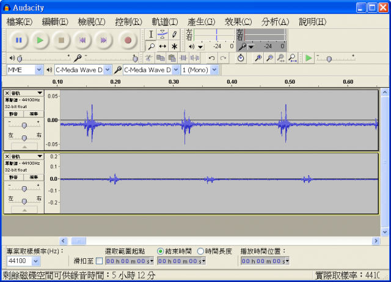The height and width of the screenshot is (282, 391).
Task: Select the 結束時間 radio button
Action: click(160, 251)
